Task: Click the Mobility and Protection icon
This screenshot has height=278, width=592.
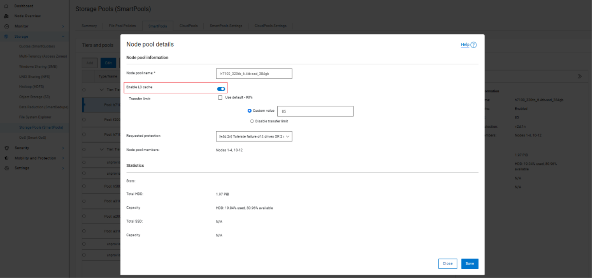Action: coord(6,158)
